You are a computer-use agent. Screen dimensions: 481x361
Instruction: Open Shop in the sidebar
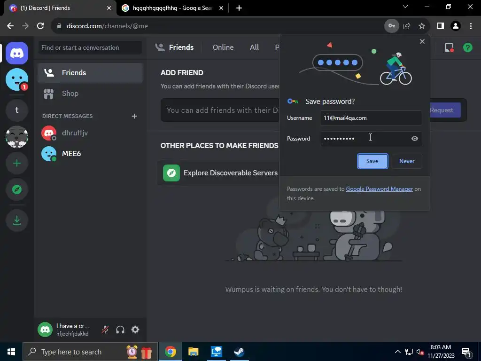[90, 94]
